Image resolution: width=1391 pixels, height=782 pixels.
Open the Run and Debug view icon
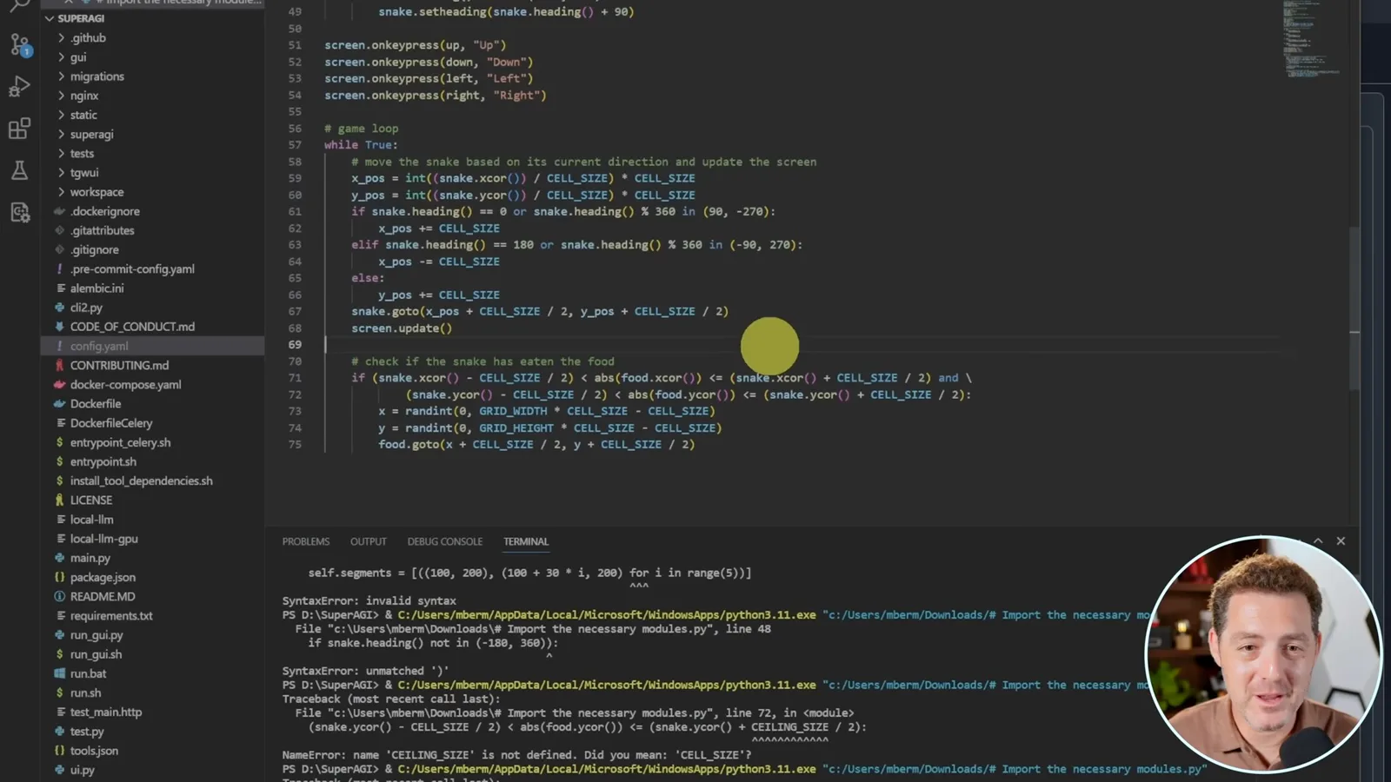tap(20, 86)
